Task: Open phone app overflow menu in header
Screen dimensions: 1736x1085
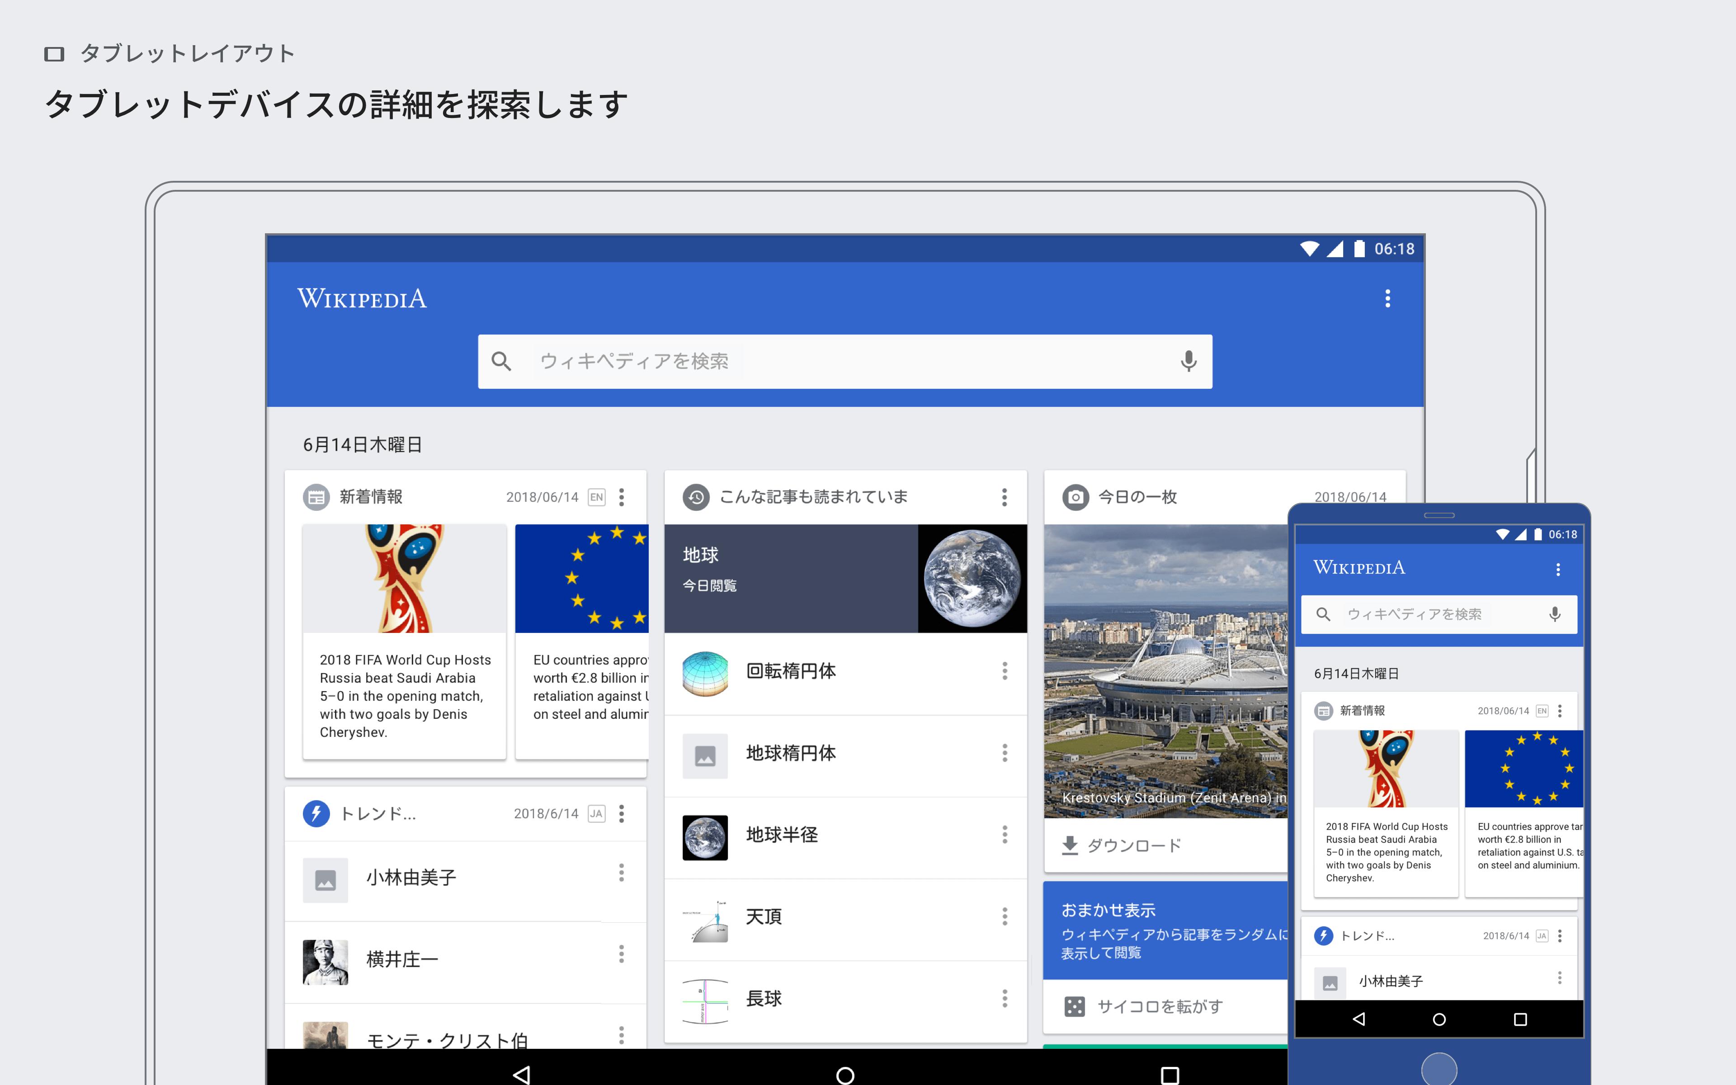Action: point(1557,570)
